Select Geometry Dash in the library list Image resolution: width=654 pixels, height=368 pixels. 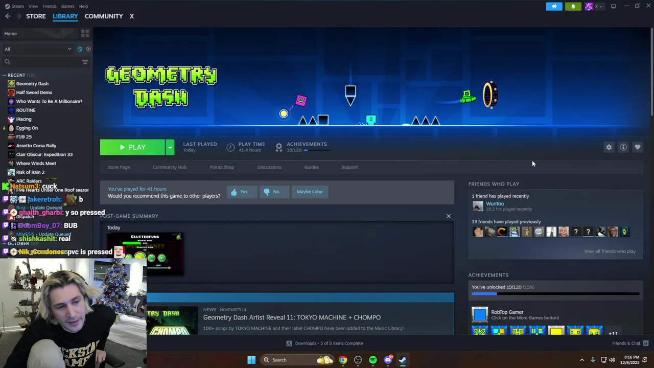32,84
